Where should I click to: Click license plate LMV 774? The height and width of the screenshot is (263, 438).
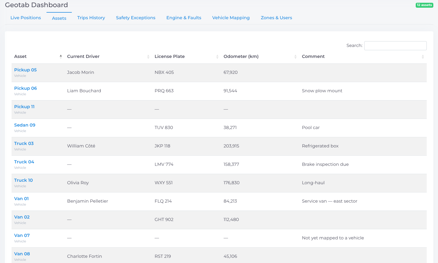(x=164, y=164)
